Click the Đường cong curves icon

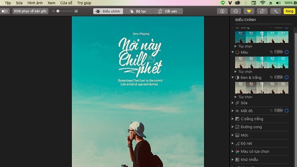pos(237,127)
